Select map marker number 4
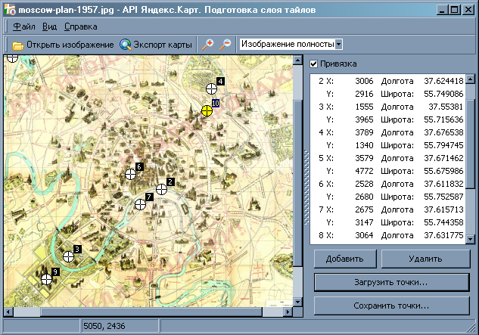This screenshot has width=479, height=335. coord(211,89)
